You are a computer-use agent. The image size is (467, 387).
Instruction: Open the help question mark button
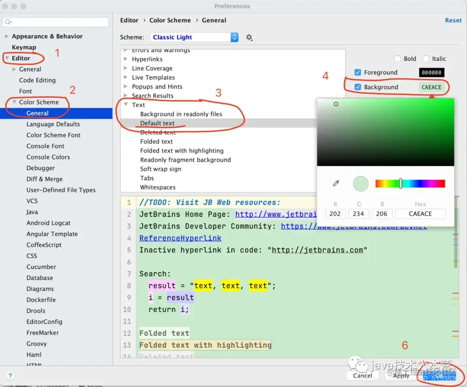coord(10,376)
